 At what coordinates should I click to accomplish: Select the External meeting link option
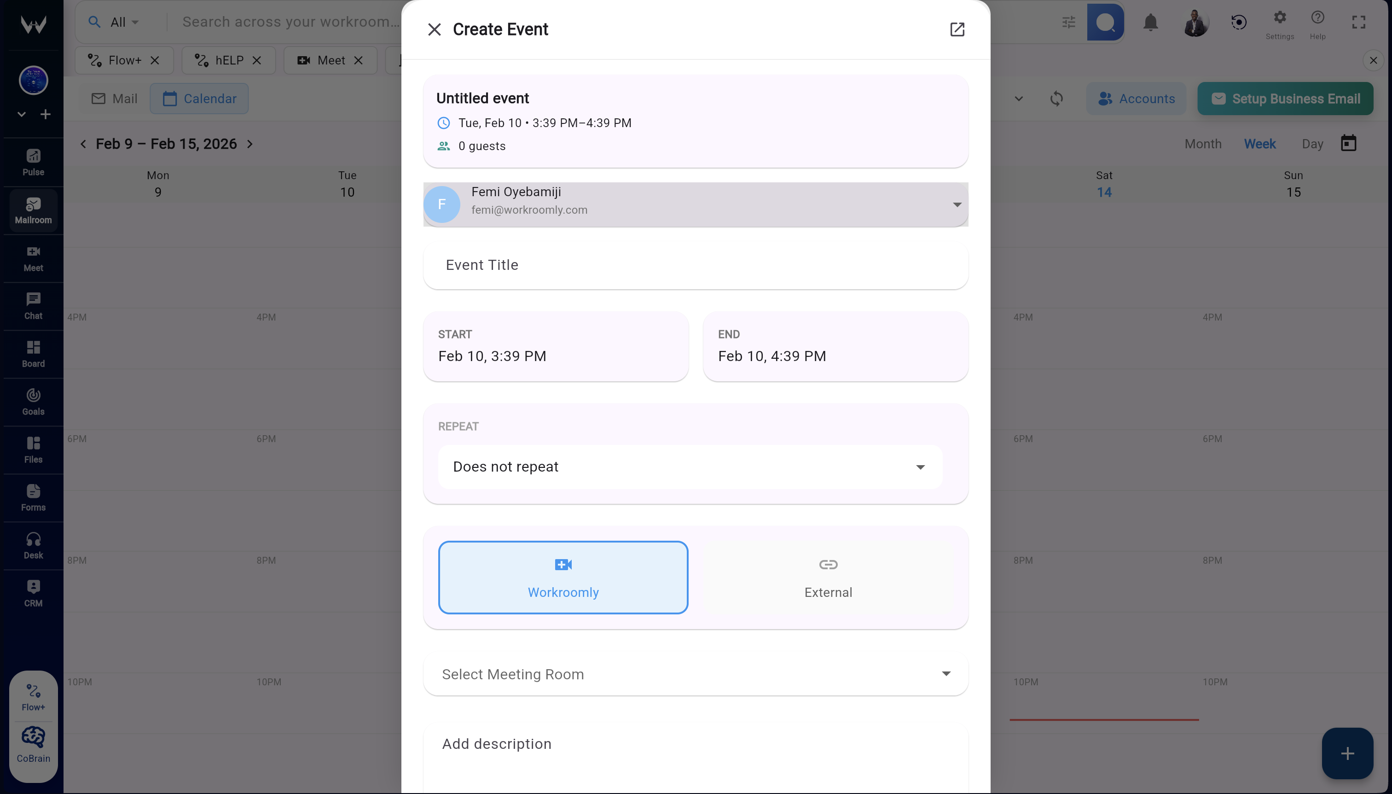827,577
